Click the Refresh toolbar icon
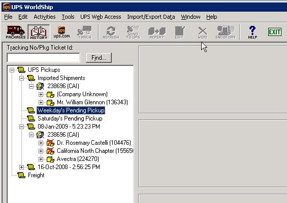Screen dimensions: 287x203 [x=111, y=32]
